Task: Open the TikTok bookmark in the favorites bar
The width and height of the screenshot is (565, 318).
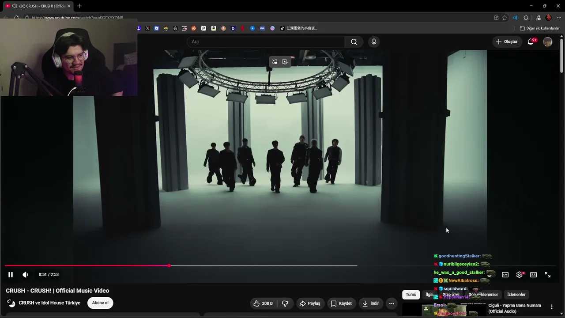Action: pos(299,28)
